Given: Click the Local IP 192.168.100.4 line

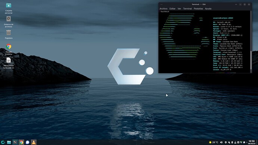Looking at the screenshot, I should point(228,67).
